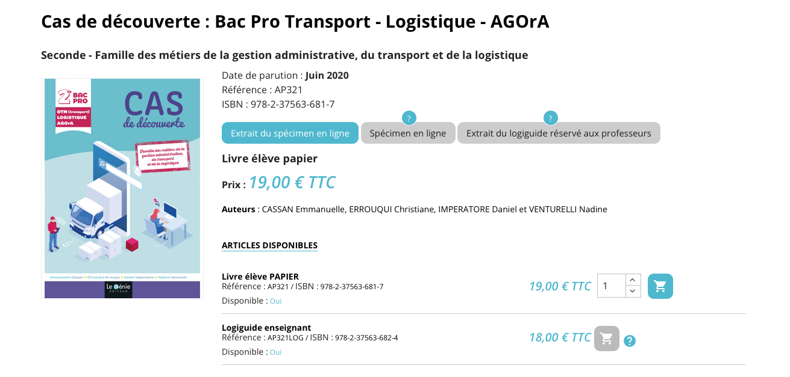
Task: Increase quantity with the up arrow
Action: 632,280
